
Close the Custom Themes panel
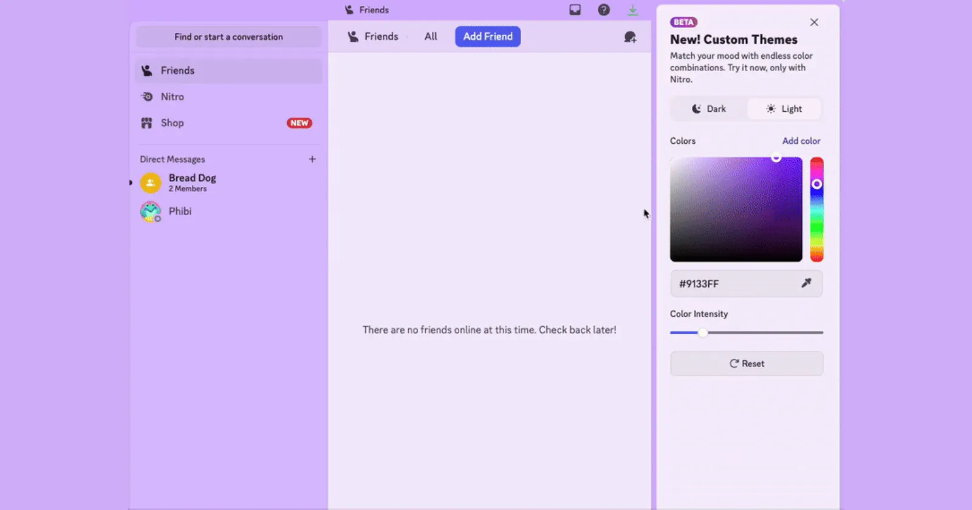tap(814, 22)
